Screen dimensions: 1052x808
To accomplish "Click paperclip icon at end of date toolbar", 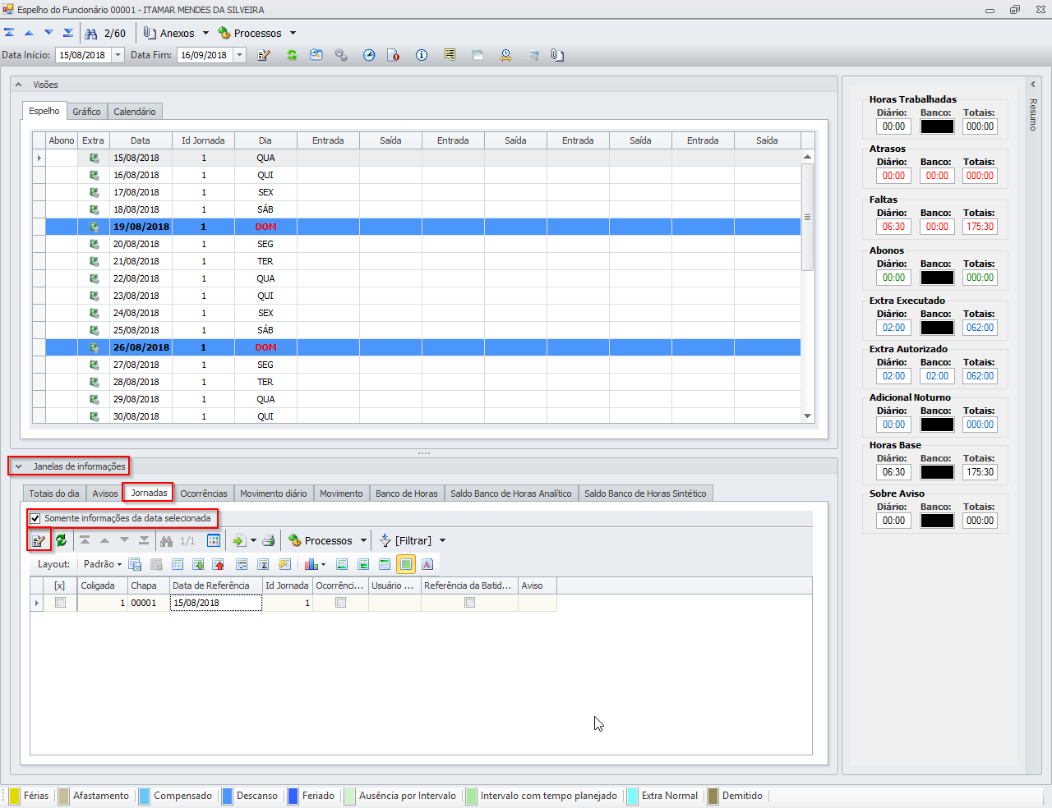I will click(557, 55).
